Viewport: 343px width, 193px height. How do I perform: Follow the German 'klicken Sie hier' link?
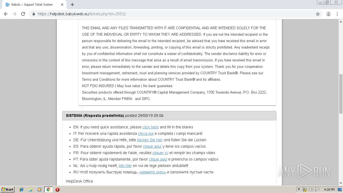click(150, 140)
